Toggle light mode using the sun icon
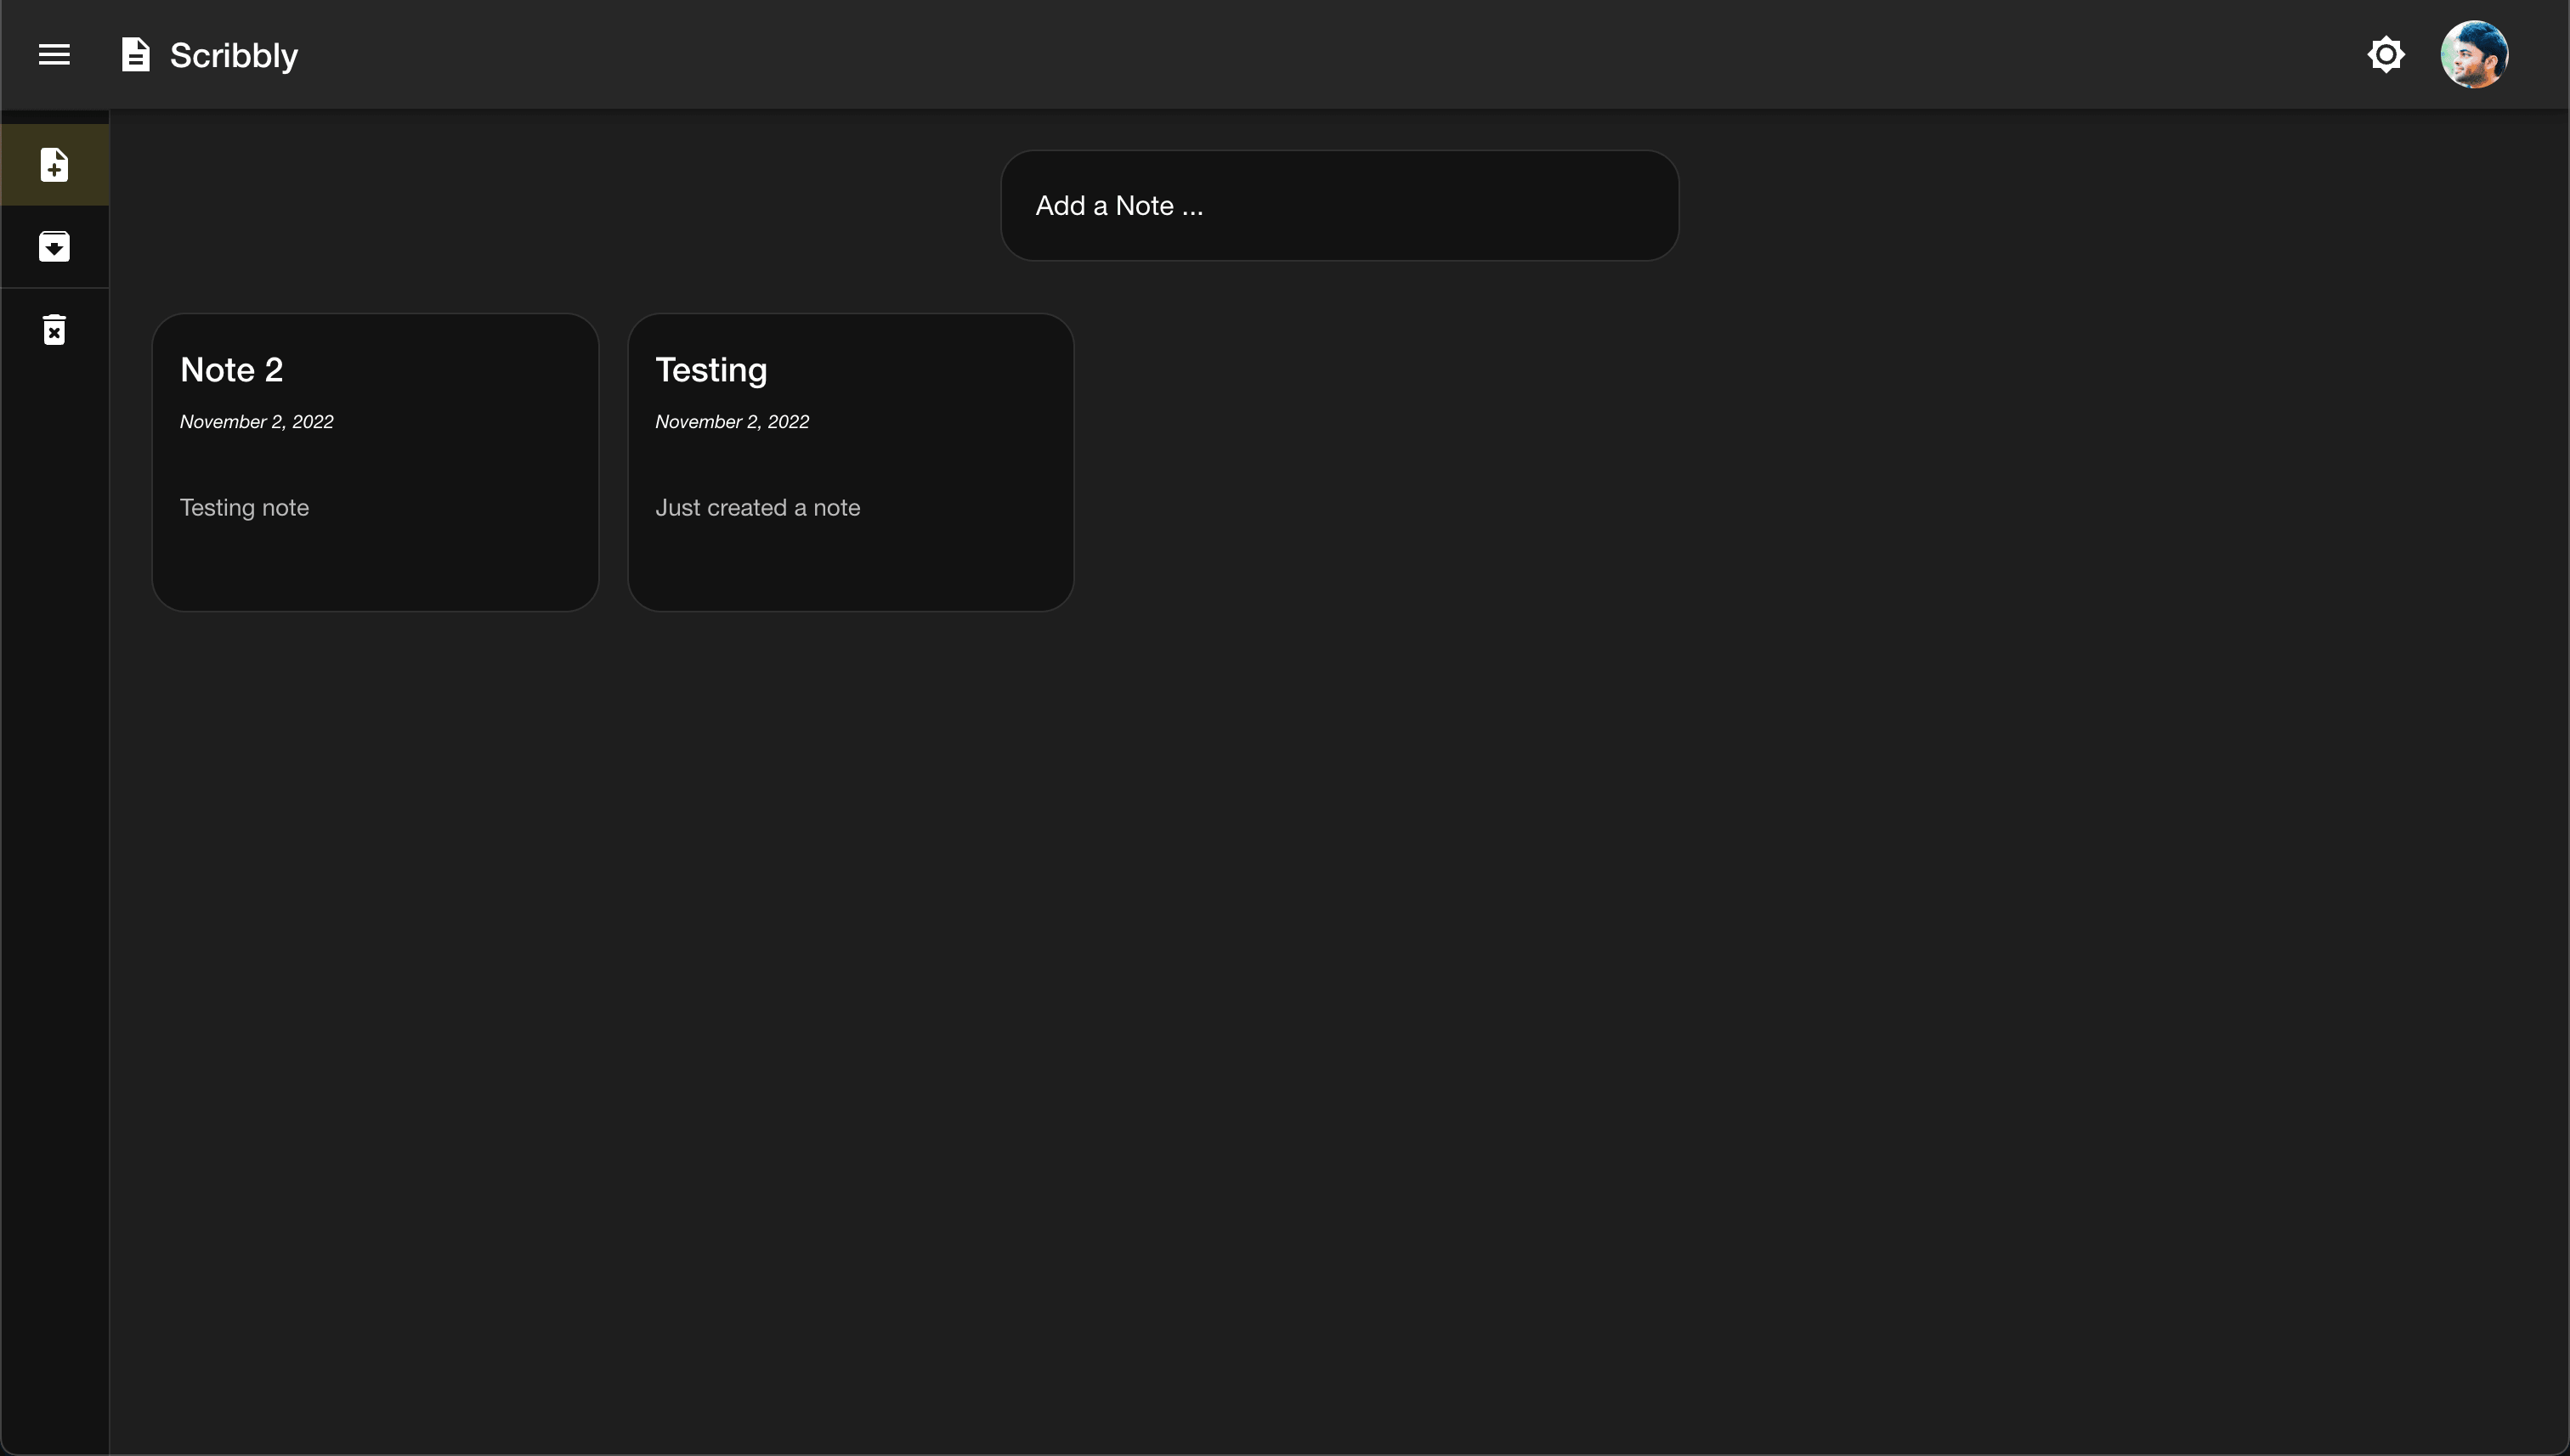Viewport: 2570px width, 1456px height. tap(2387, 54)
